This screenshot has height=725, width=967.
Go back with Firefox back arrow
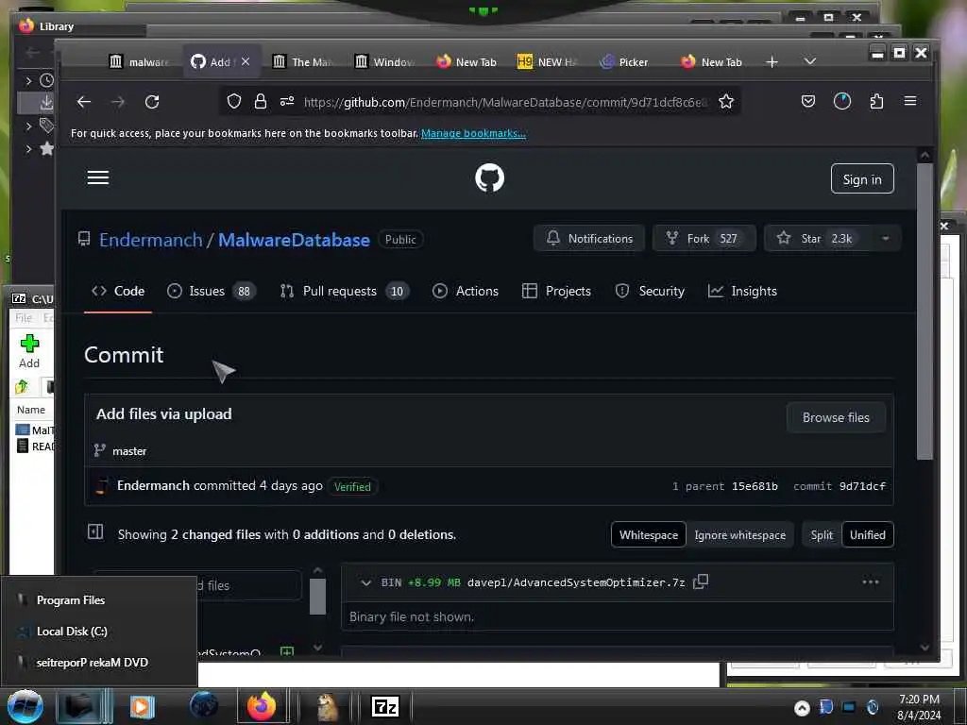84,102
